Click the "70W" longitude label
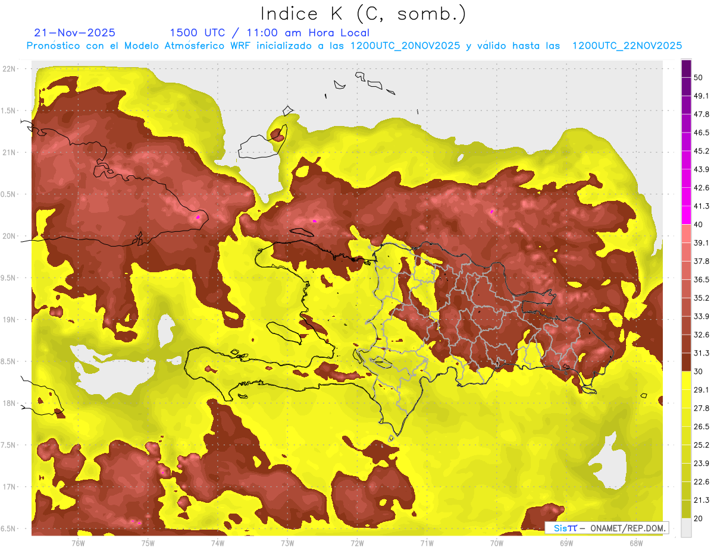Screen dimensions: 714x551 click(x=497, y=543)
